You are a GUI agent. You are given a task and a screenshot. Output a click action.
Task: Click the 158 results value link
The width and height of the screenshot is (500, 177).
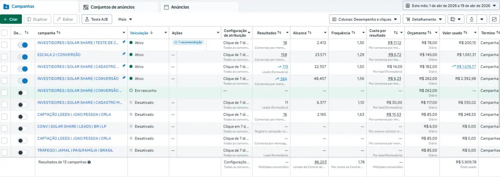(x=284, y=55)
